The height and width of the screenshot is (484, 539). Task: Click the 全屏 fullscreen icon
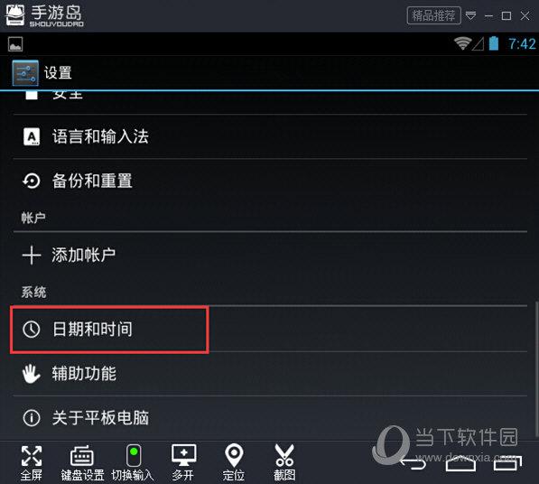[32, 462]
